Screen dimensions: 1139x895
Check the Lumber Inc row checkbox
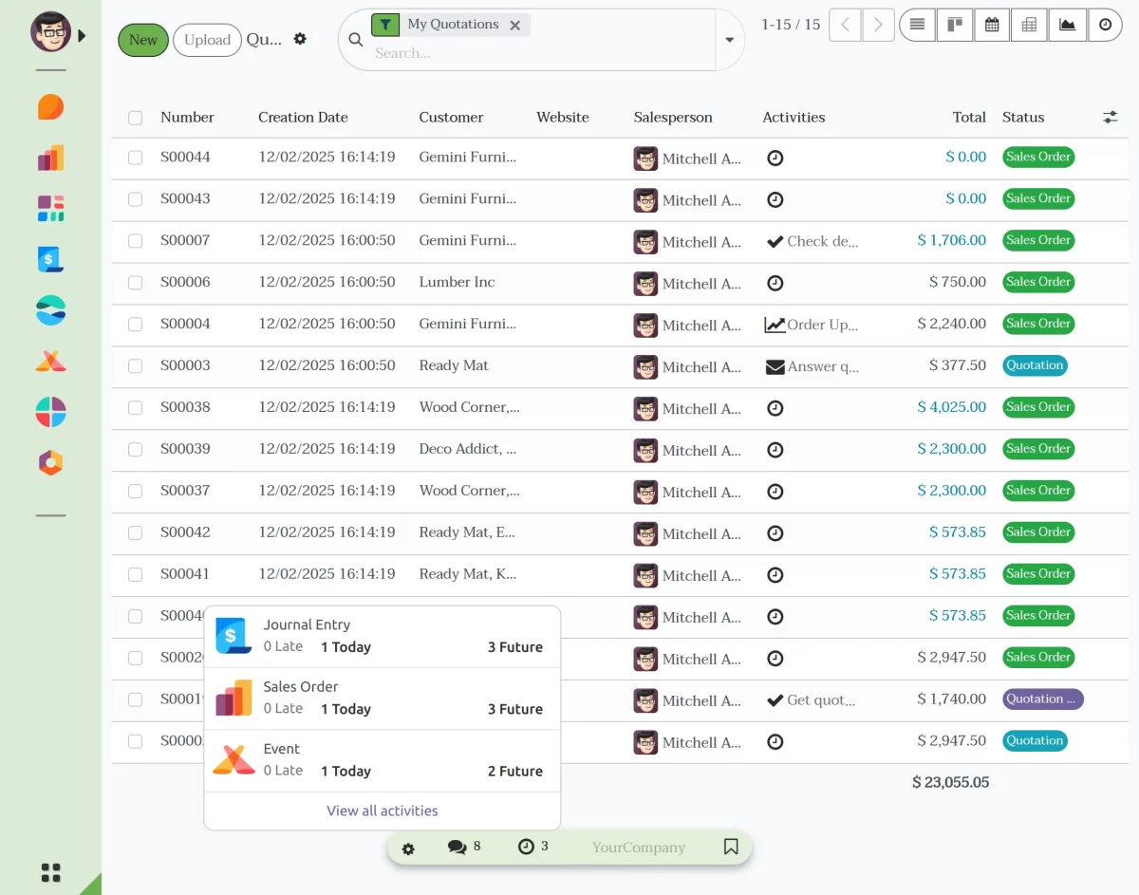click(135, 282)
